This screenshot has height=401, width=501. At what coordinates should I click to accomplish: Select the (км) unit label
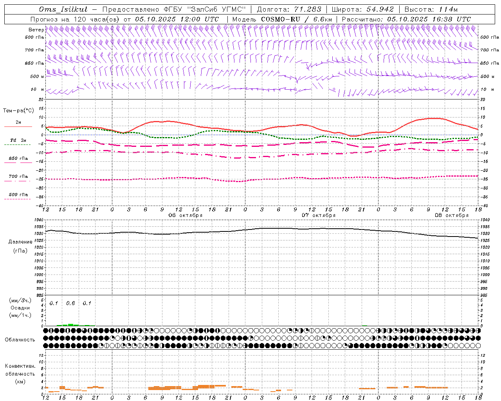pyautogui.click(x=20, y=381)
